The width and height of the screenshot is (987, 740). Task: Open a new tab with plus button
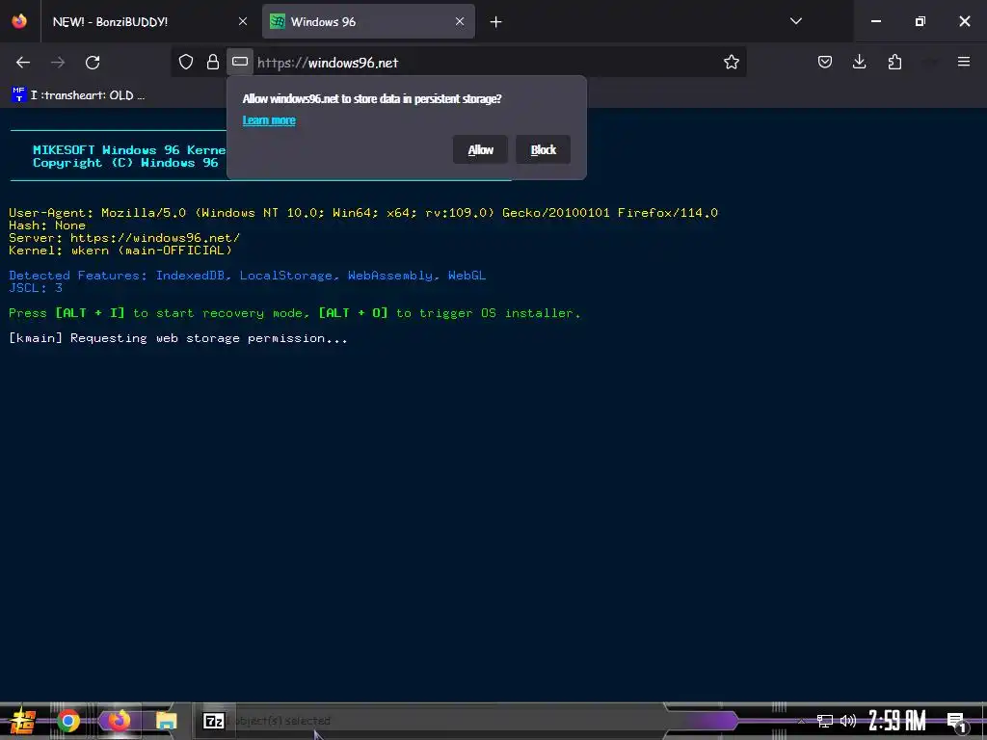tap(496, 22)
